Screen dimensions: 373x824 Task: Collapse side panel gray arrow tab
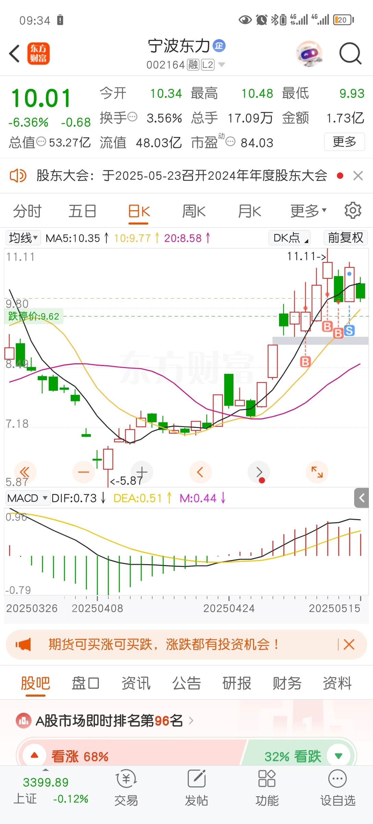[361, 498]
